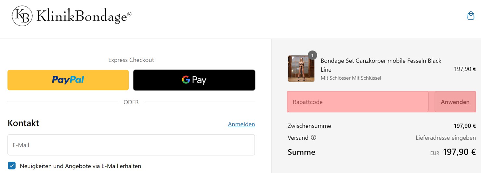Untick the Neuigkeiten und Angebote checkbox

12,166
